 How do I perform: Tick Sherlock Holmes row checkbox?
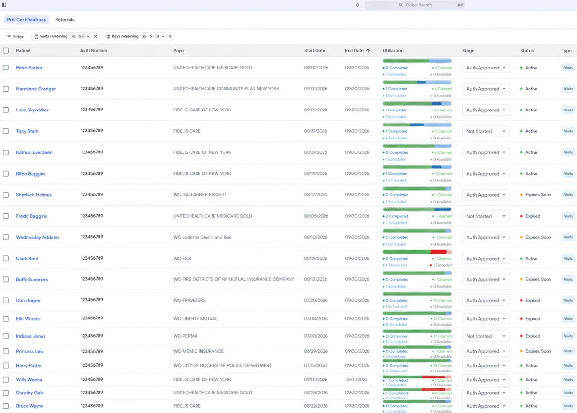click(x=6, y=195)
